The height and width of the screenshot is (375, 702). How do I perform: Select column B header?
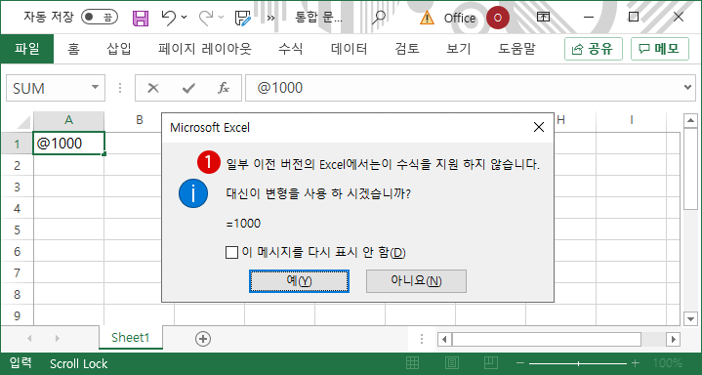(x=140, y=120)
